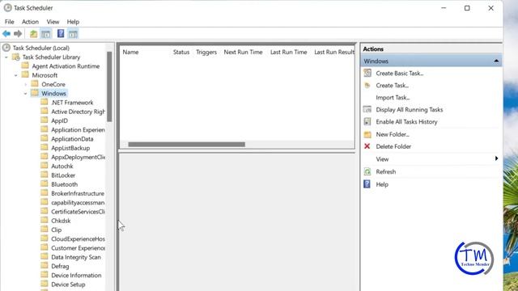Image resolution: width=518 pixels, height=291 pixels.
Task: Click the Task Scheduler (Local) clock icon
Action: tap(6, 48)
